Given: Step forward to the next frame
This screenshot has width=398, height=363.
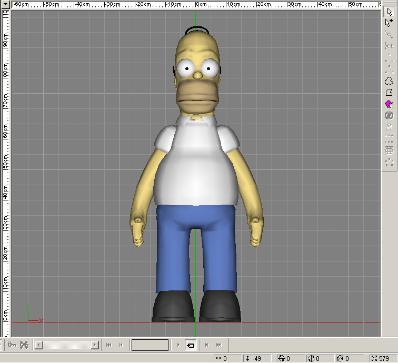Looking at the screenshot, I should [x=206, y=345].
